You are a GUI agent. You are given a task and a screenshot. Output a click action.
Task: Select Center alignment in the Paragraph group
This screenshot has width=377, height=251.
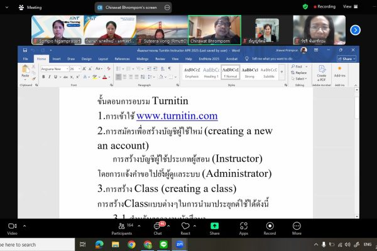125,77
